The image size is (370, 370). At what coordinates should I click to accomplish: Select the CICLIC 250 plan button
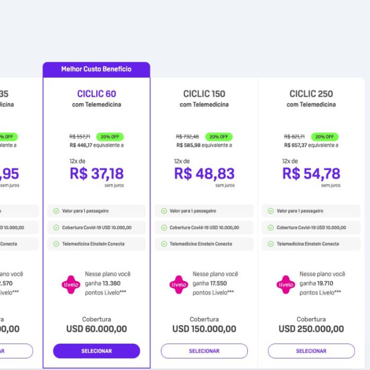click(x=311, y=351)
